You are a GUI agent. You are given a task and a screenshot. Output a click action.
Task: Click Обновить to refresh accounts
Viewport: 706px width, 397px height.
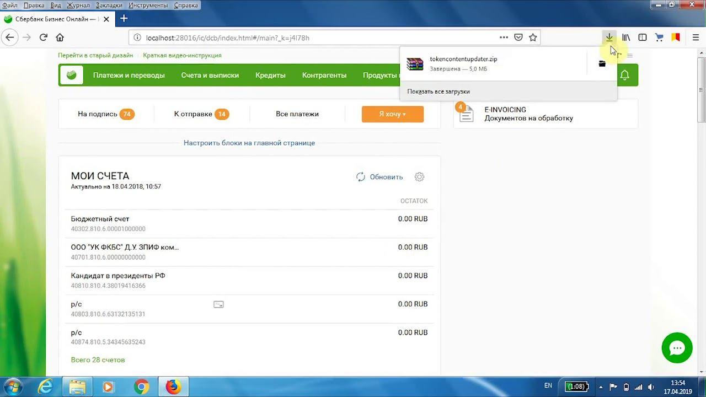pos(379,177)
